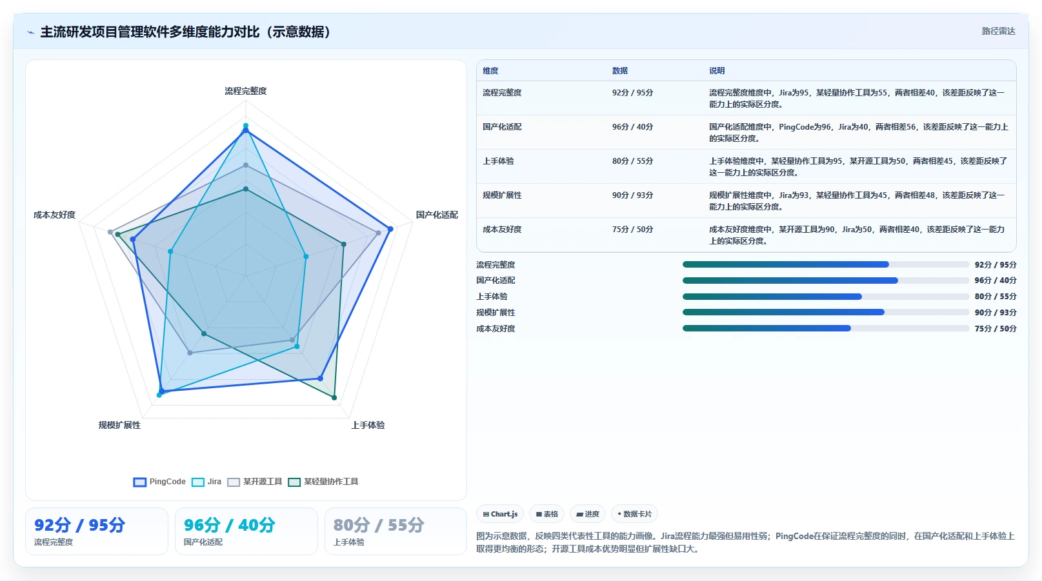Click the 90分 / 93分 value beside the progress bar
Image resolution: width=1042 pixels, height=581 pixels.
[x=996, y=313]
